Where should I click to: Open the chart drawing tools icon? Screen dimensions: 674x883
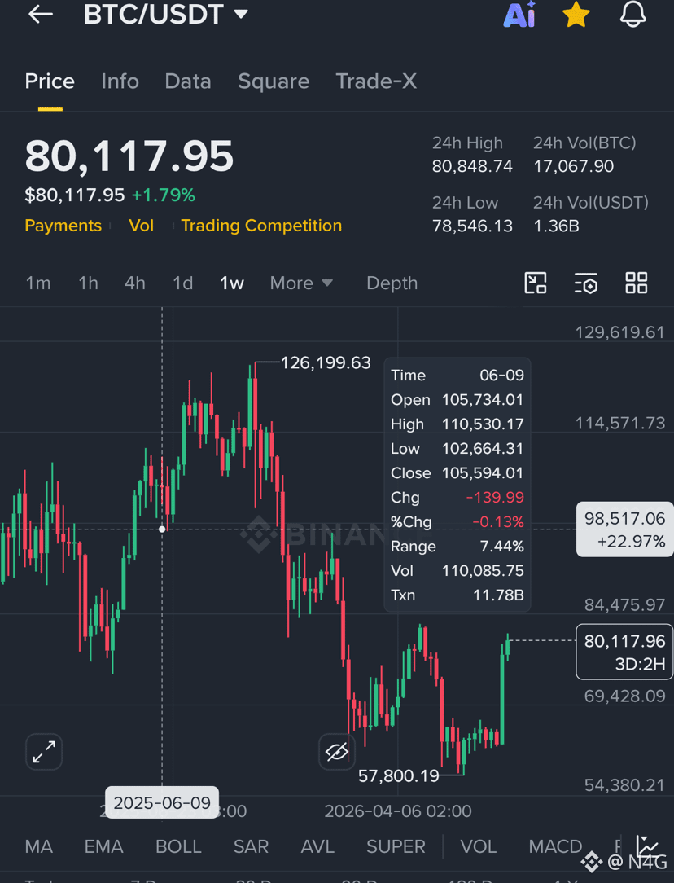(536, 283)
